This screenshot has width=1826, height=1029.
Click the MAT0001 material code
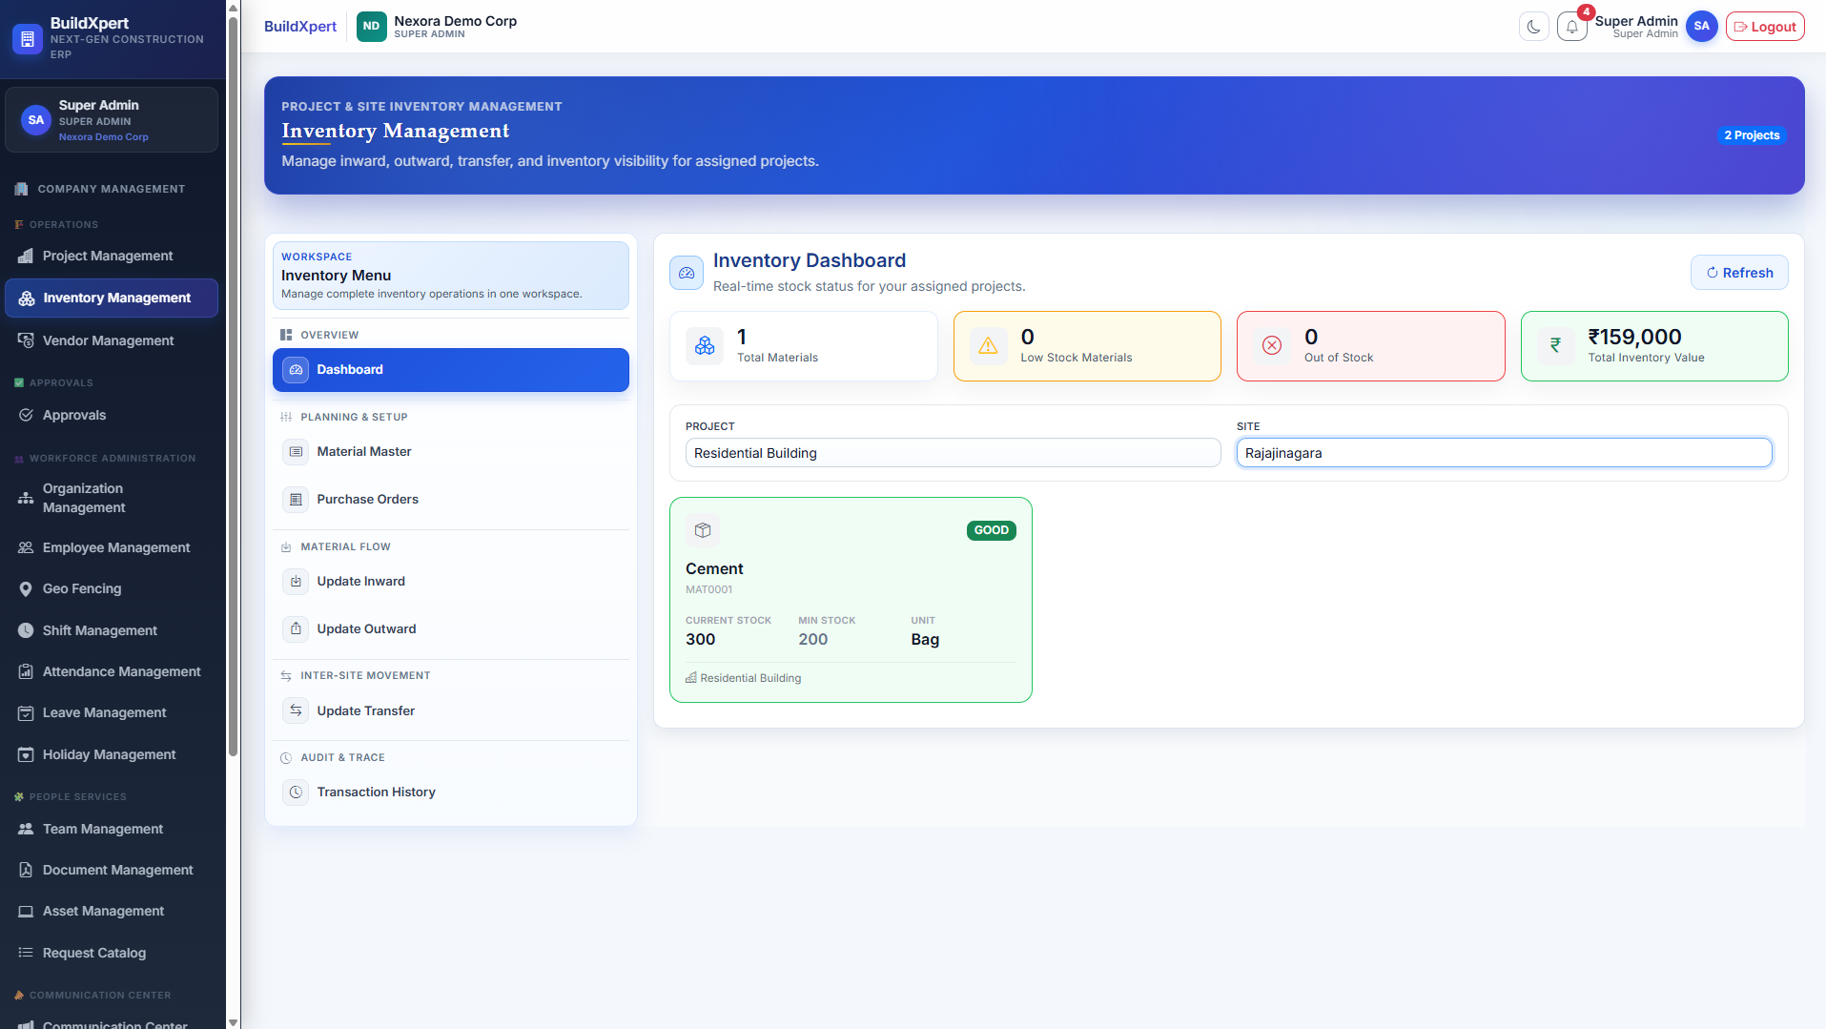pyautogui.click(x=709, y=590)
